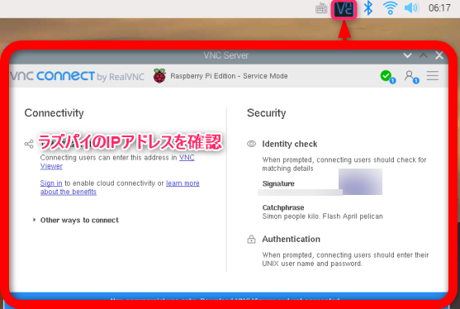Click the Identity check eye icon
Image resolution: width=460 pixels, height=309 pixels.
pos(251,144)
